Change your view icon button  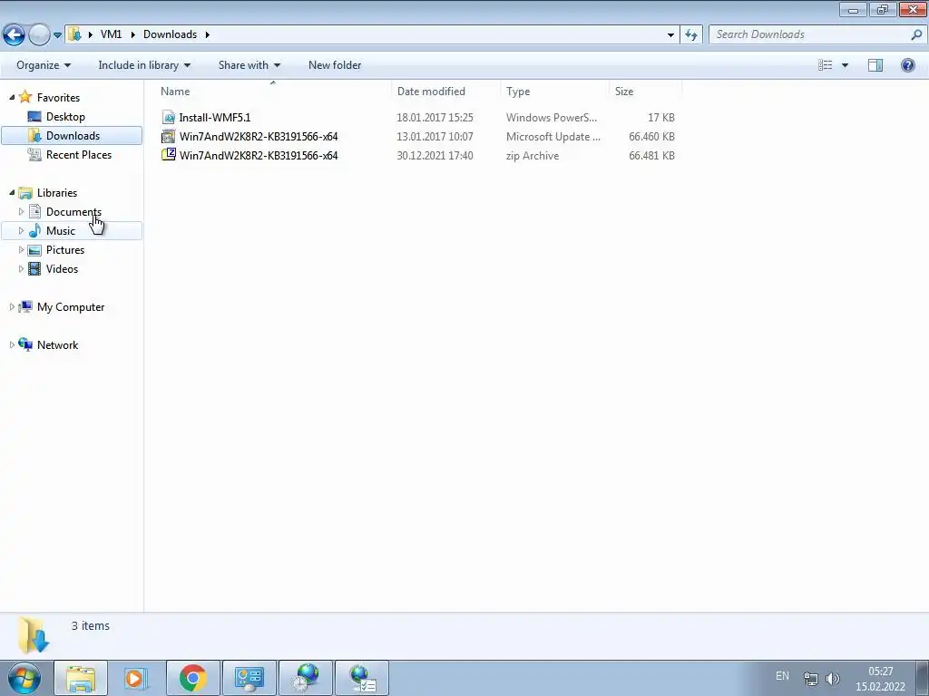point(826,65)
